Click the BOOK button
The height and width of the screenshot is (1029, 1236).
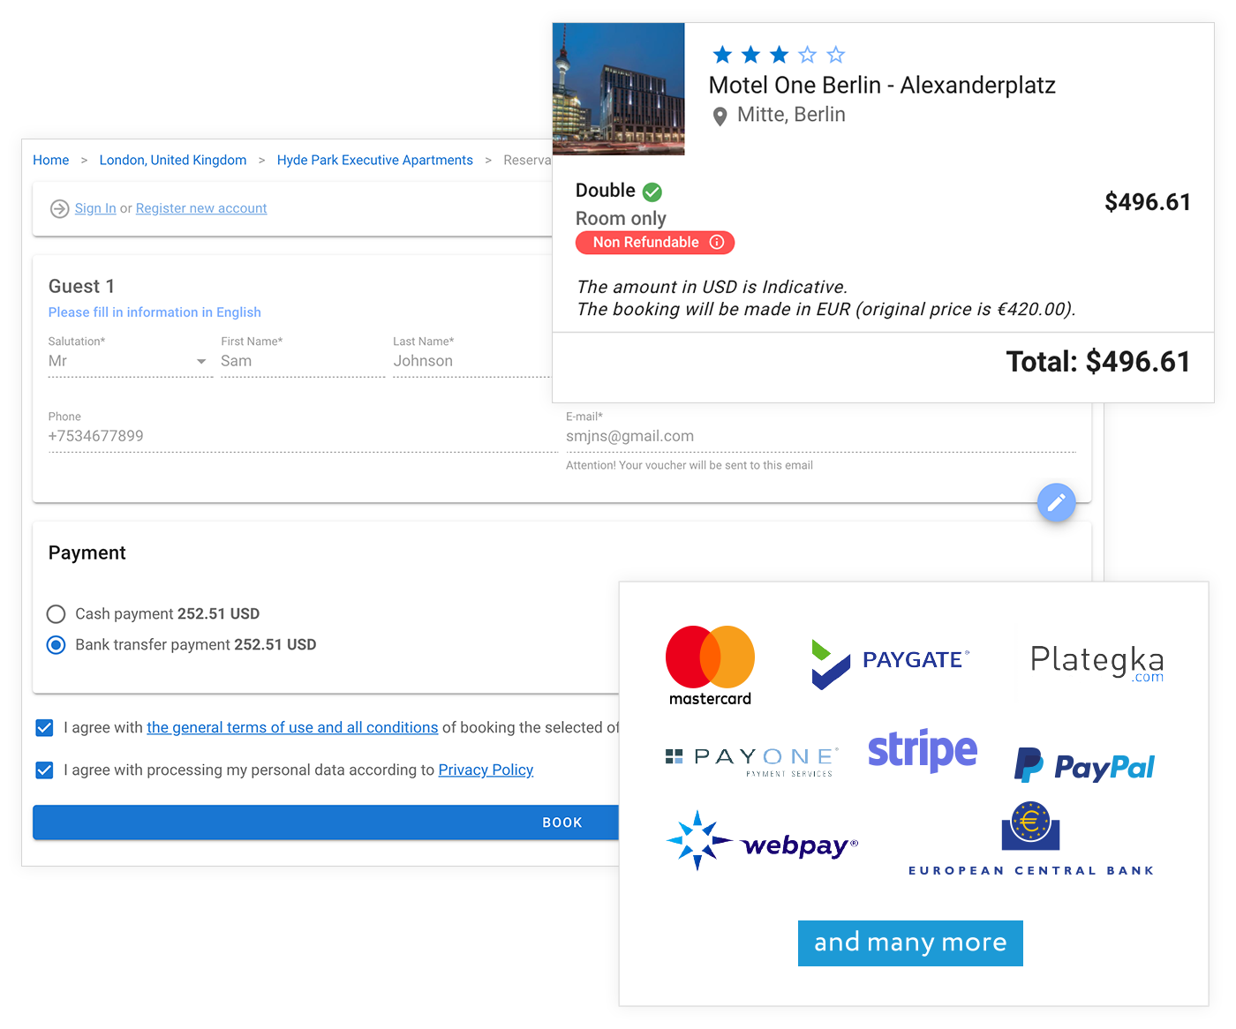click(326, 822)
